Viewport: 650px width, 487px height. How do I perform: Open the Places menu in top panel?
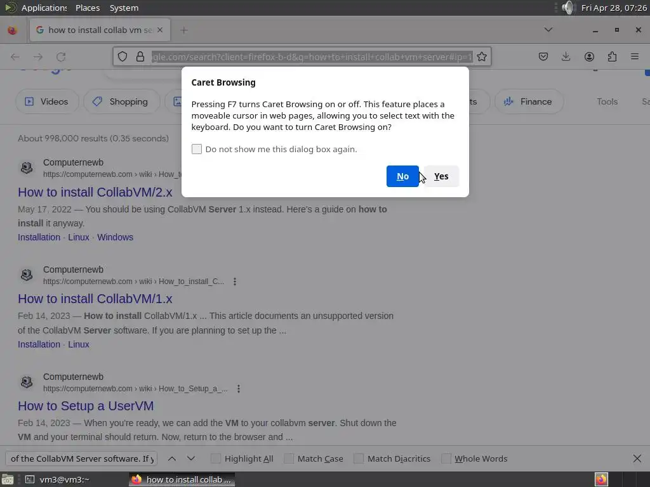88,8
